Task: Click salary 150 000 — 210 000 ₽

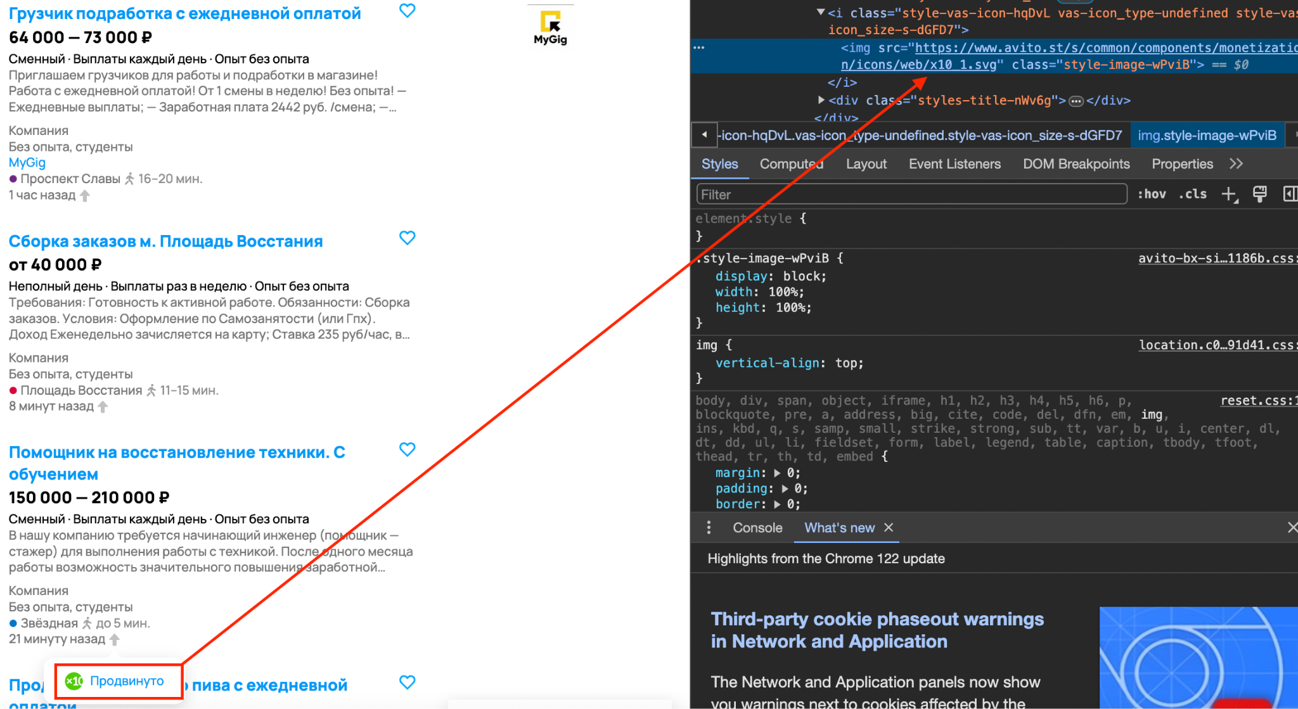Action: [x=89, y=498]
